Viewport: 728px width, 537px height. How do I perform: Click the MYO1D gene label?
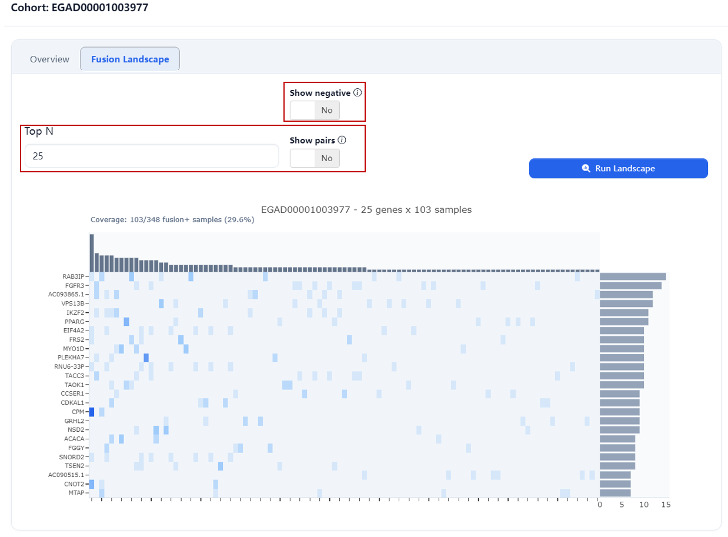(75, 349)
